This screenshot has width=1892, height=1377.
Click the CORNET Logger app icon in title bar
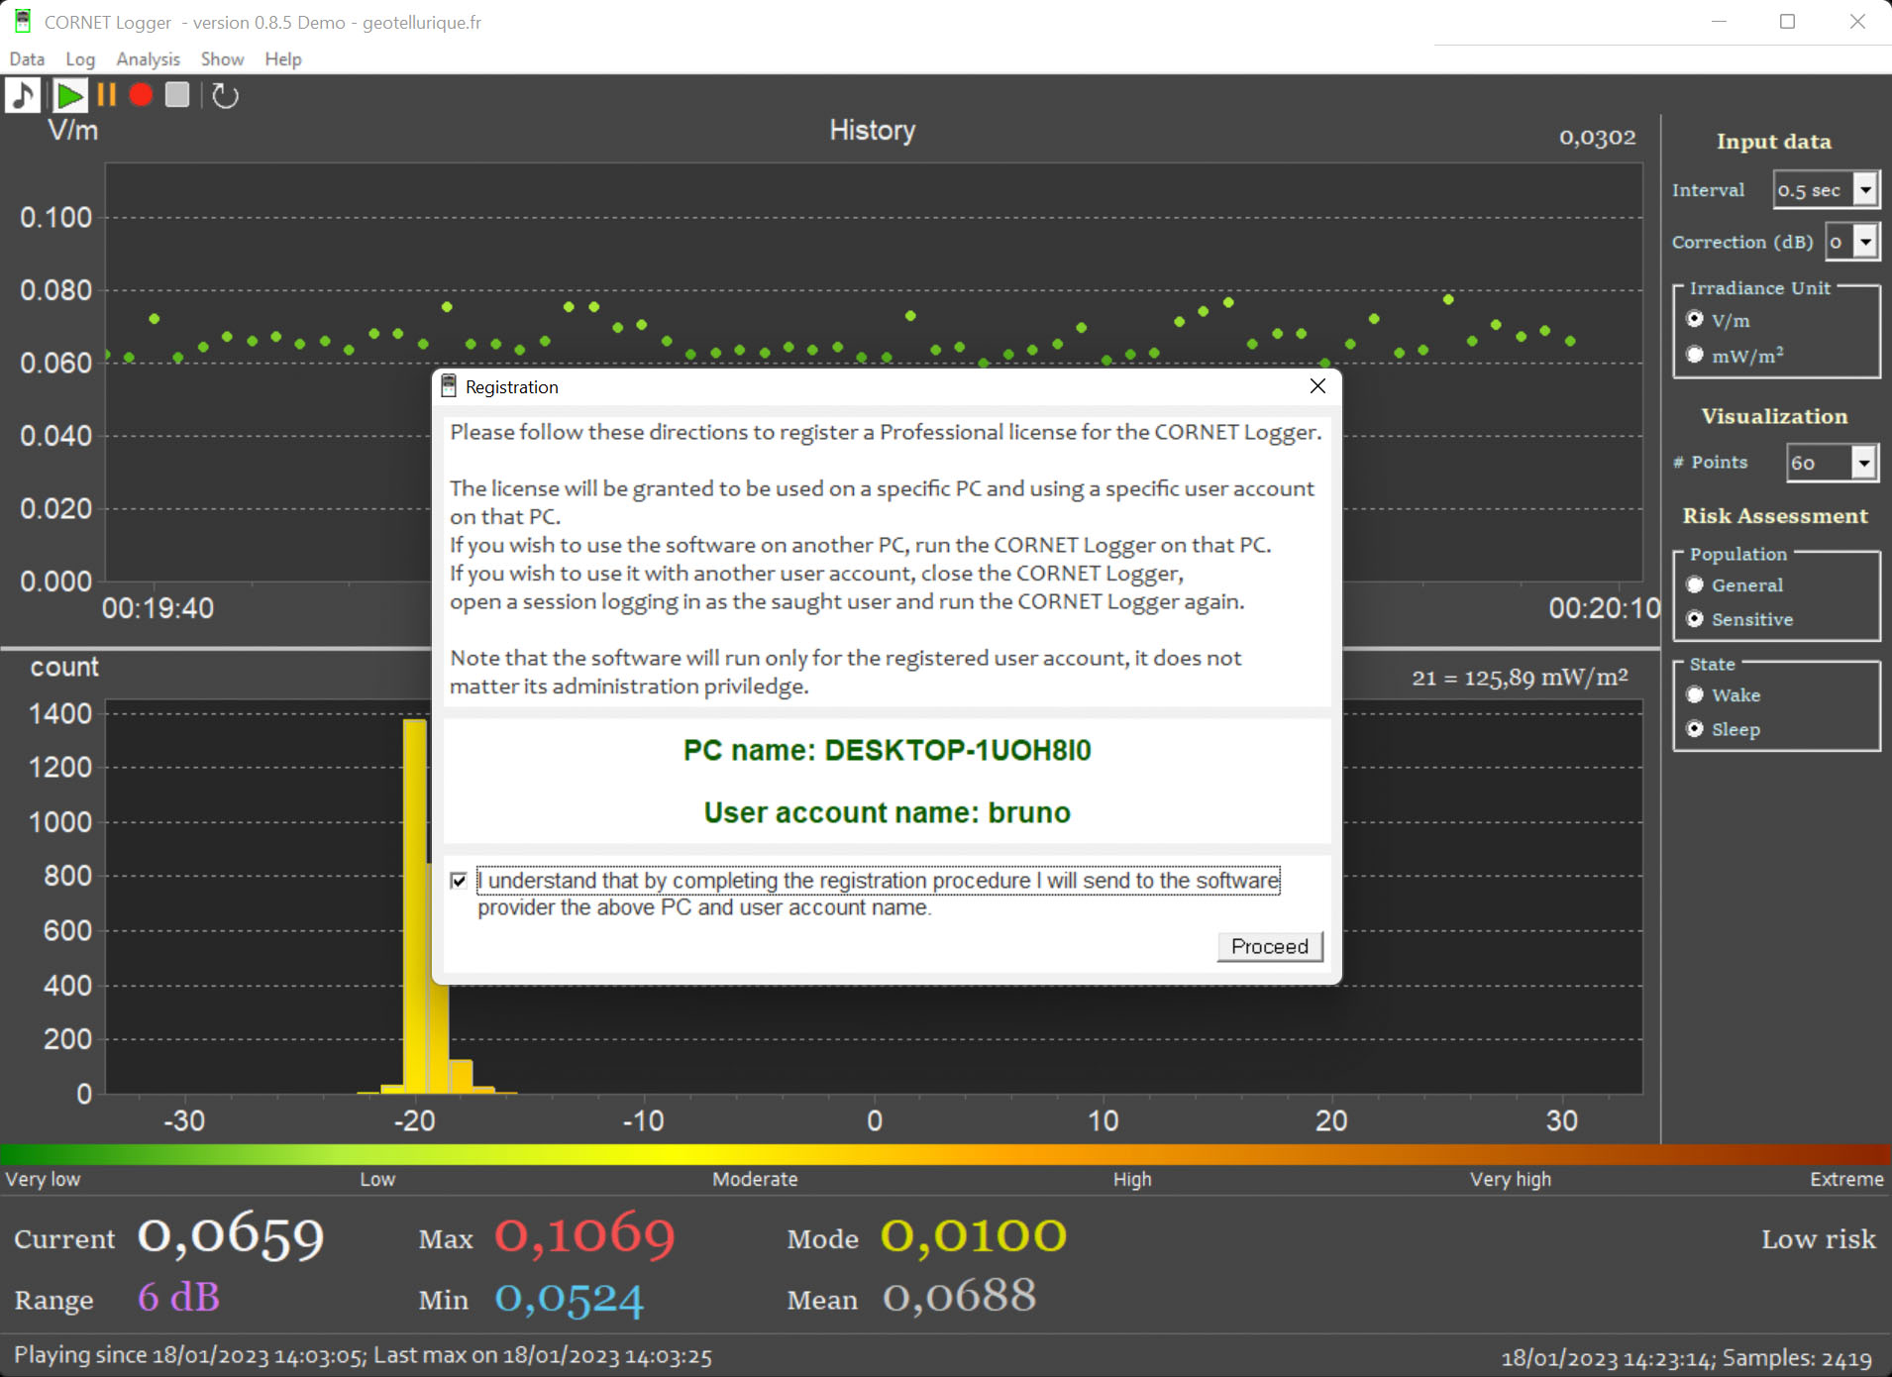(22, 21)
